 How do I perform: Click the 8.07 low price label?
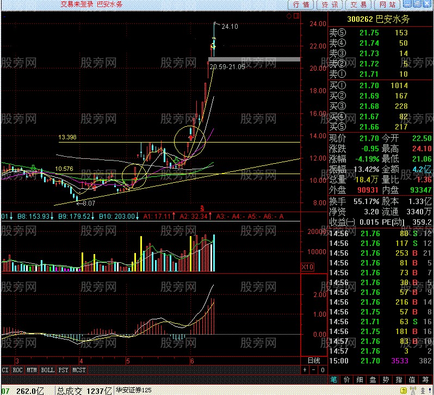89,203
